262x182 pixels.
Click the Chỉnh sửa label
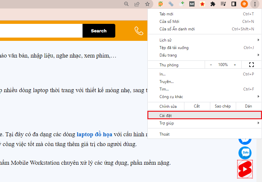pos(168,106)
